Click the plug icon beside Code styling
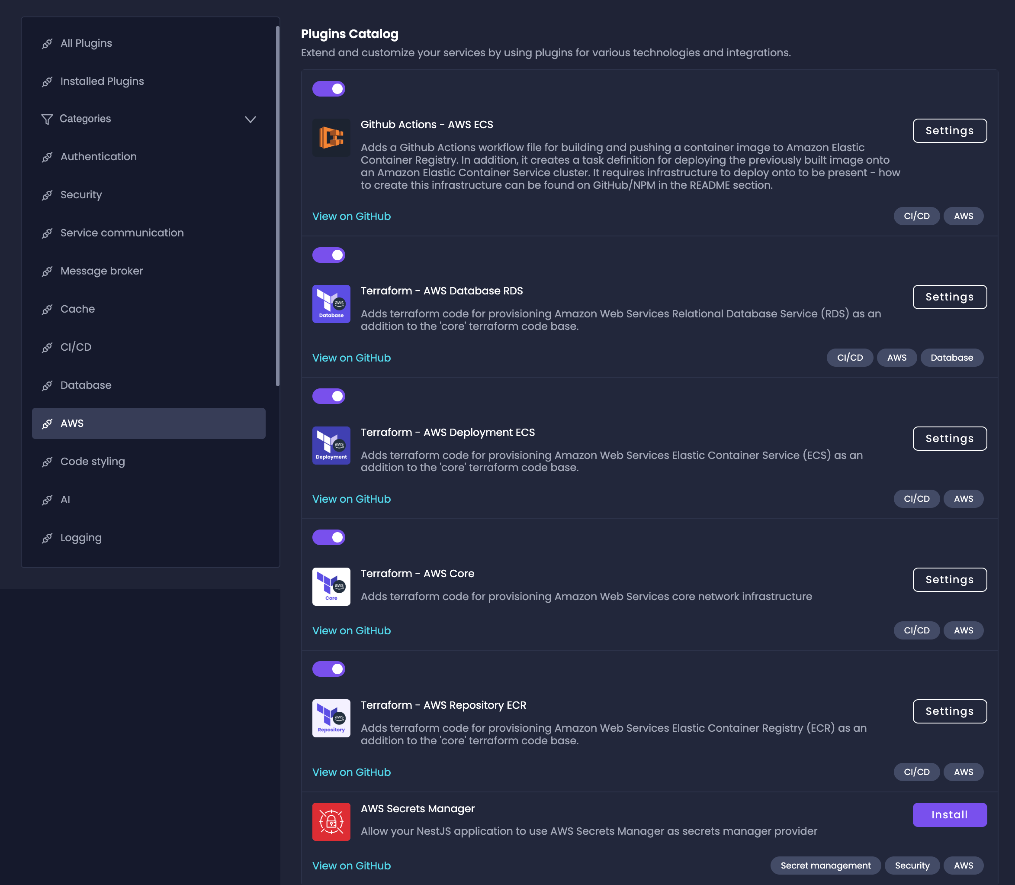Viewport: 1015px width, 885px height. point(47,462)
